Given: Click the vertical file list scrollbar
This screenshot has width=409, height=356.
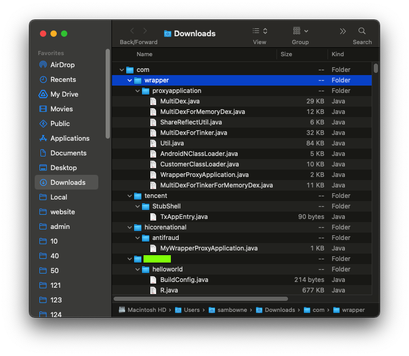Looking at the screenshot, I should point(375,68).
